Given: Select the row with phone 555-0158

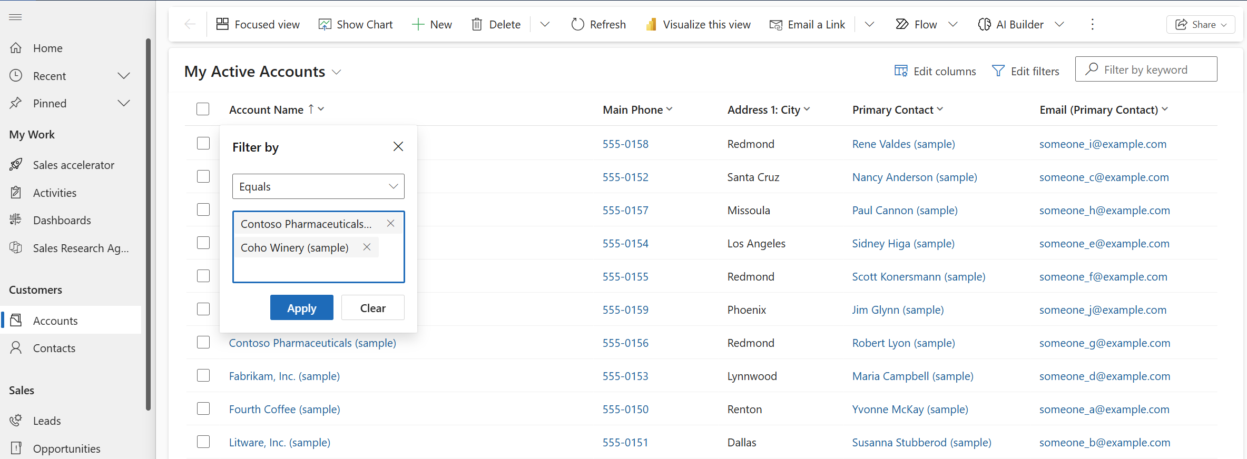Looking at the screenshot, I should [x=203, y=143].
